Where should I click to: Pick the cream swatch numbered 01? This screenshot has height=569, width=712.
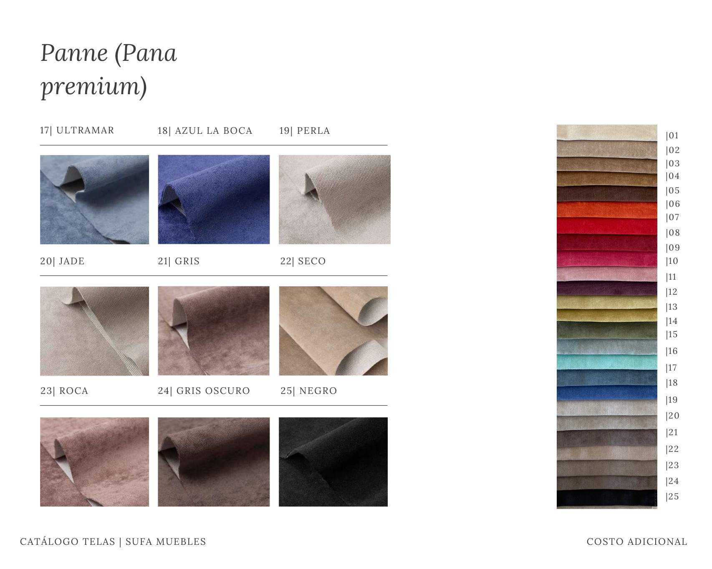point(607,133)
